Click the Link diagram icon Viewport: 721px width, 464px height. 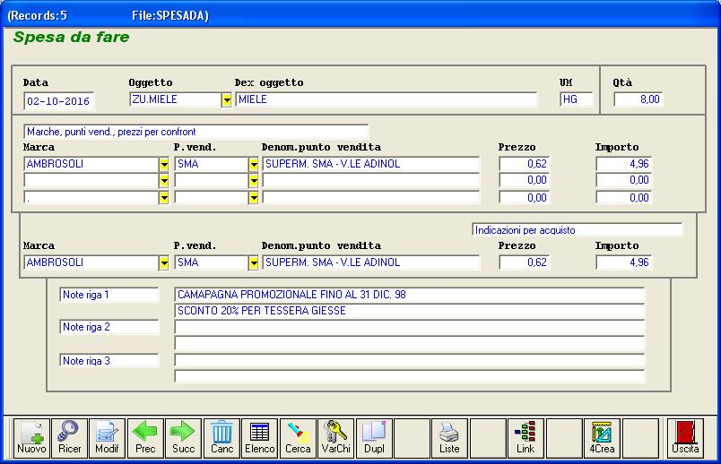[526, 438]
